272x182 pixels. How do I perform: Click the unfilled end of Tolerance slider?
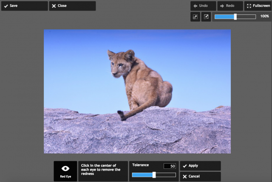point(166,175)
